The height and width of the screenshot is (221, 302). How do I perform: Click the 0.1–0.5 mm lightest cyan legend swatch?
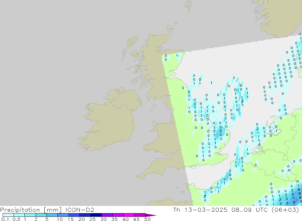click(8, 215)
